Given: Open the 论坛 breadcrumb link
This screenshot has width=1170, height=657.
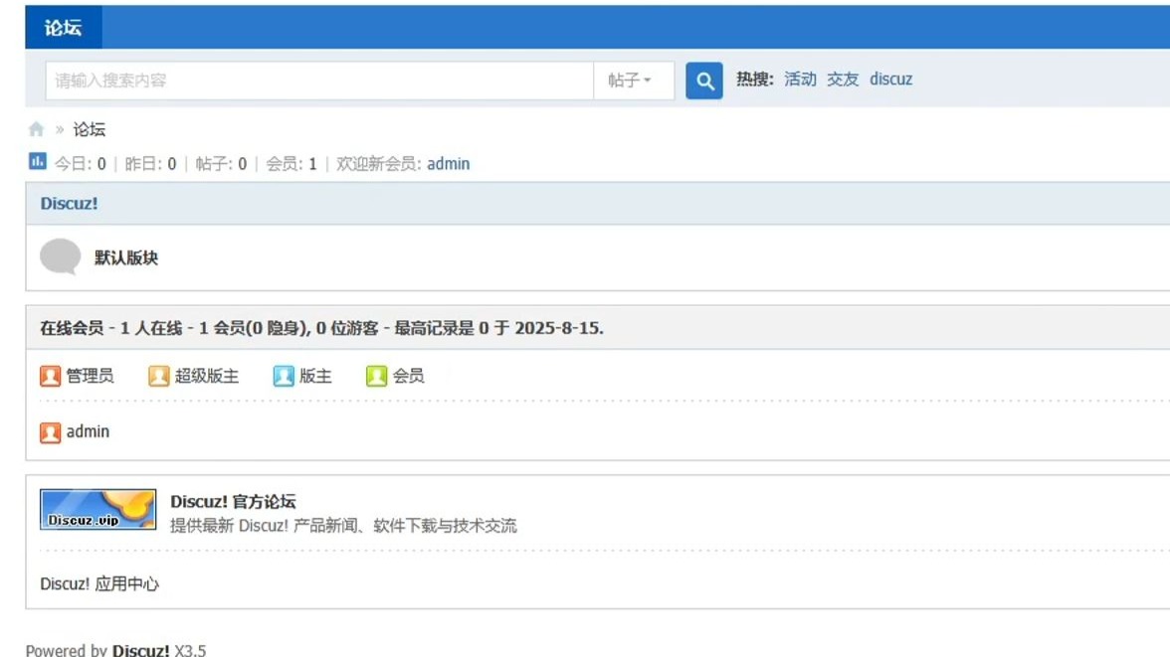Looking at the screenshot, I should [89, 130].
